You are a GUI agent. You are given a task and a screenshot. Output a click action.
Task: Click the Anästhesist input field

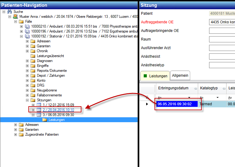[222, 56]
